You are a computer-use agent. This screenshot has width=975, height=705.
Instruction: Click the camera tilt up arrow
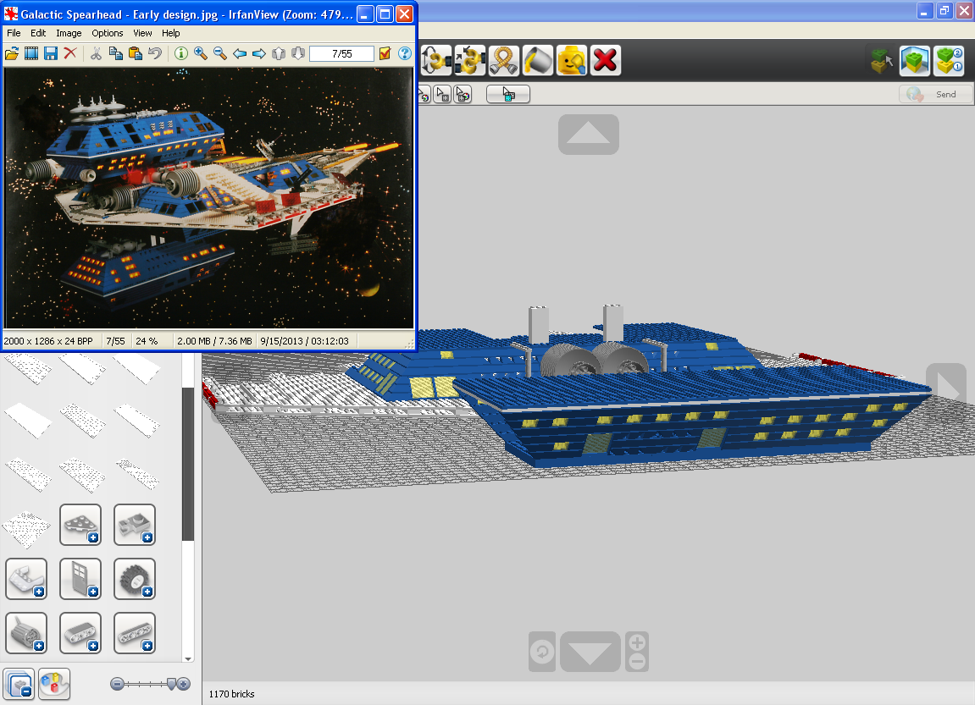point(588,135)
